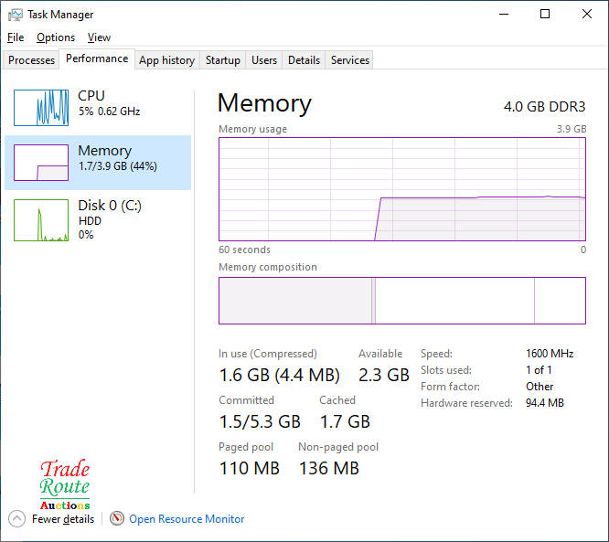Maximize the Task Manager window
Image resolution: width=609 pixels, height=542 pixels.
coord(545,15)
